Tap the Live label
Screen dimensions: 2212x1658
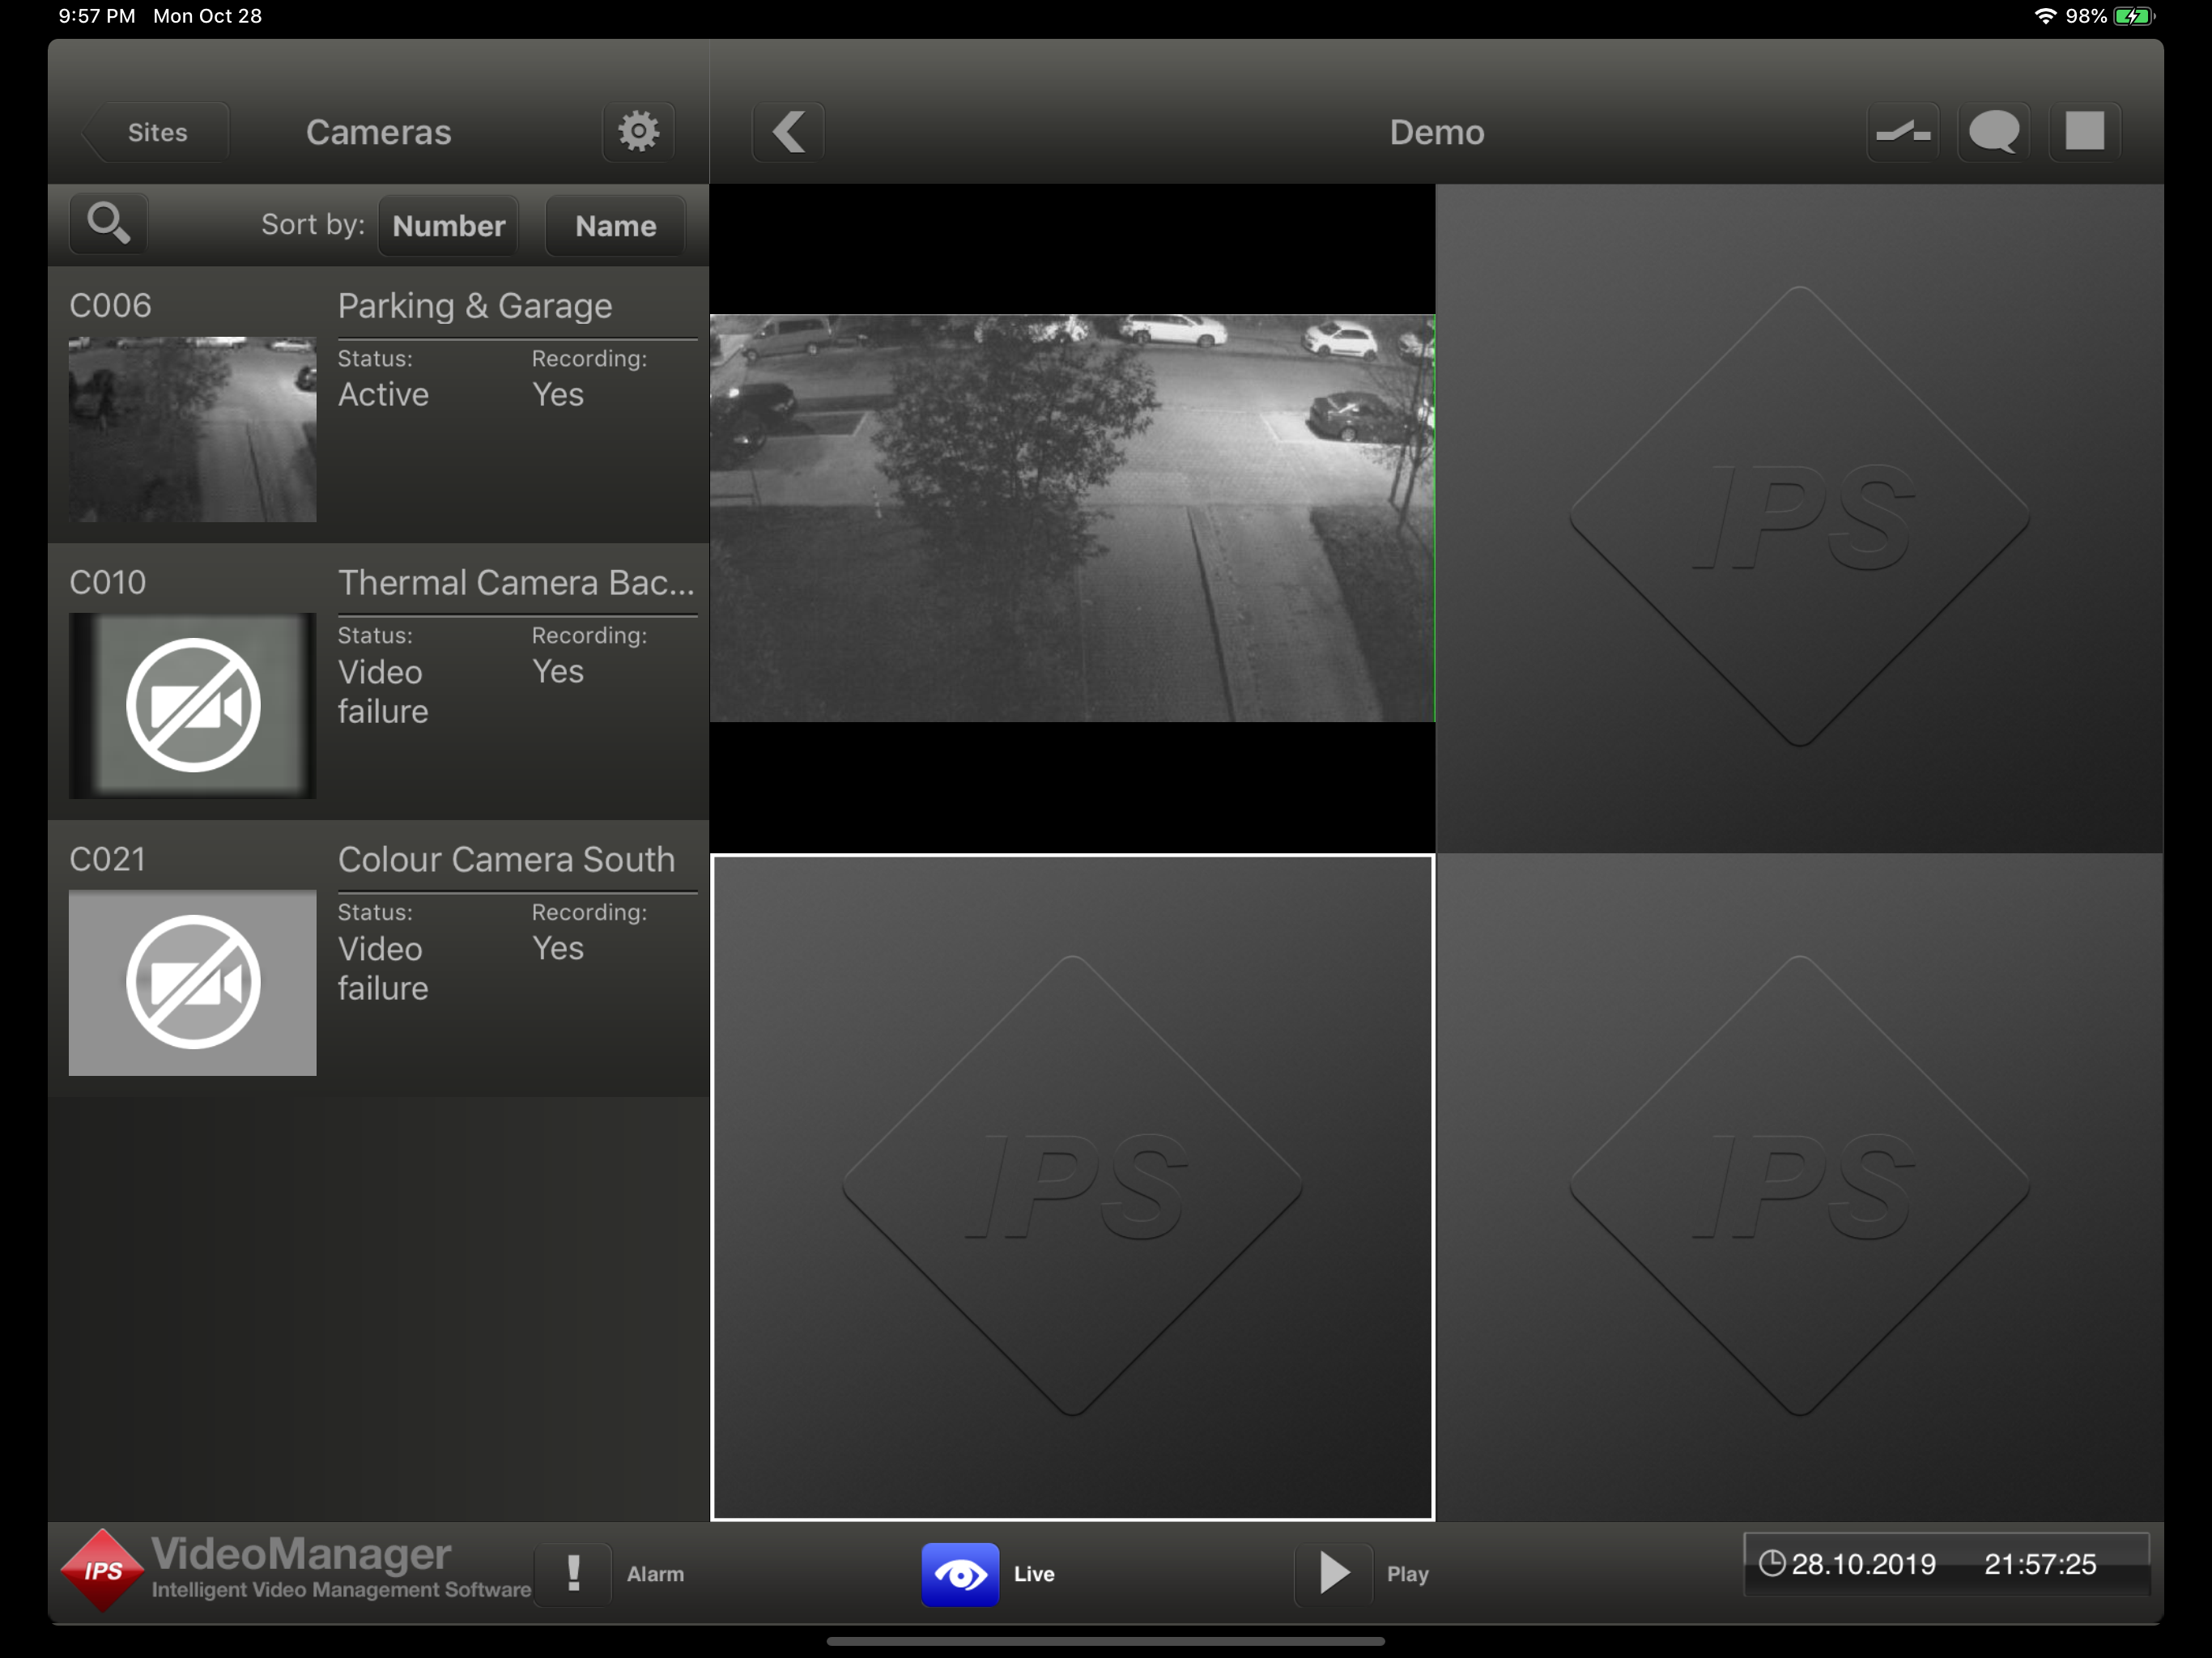click(x=1034, y=1574)
